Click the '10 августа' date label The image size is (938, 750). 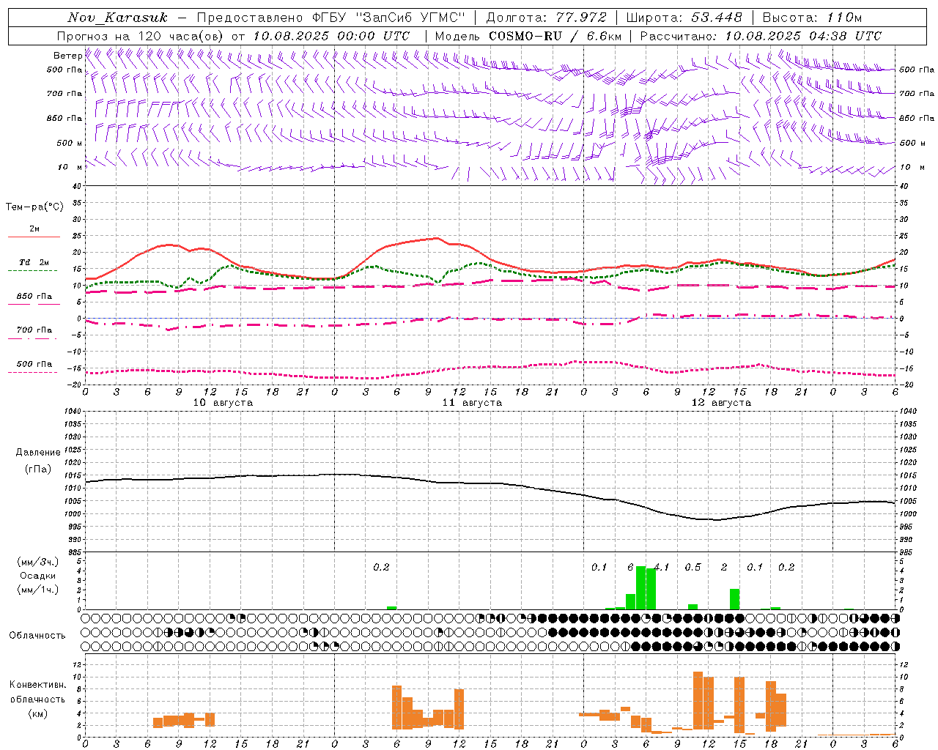point(223,403)
